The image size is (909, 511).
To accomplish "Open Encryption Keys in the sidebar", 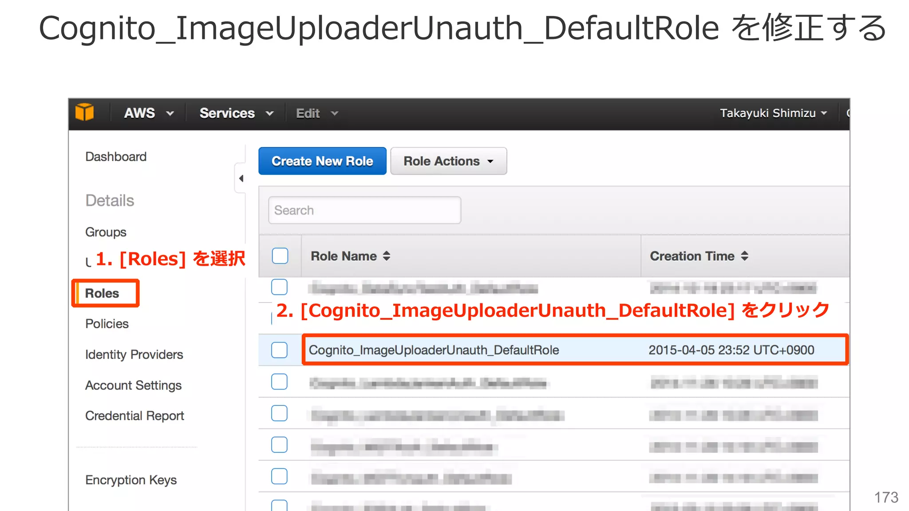I will tap(131, 480).
